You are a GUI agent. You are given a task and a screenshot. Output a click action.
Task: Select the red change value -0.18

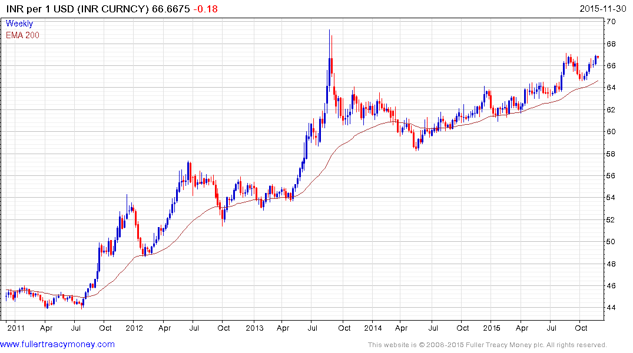click(206, 9)
